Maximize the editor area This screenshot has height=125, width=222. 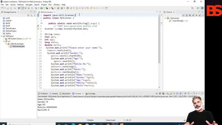(160, 12)
